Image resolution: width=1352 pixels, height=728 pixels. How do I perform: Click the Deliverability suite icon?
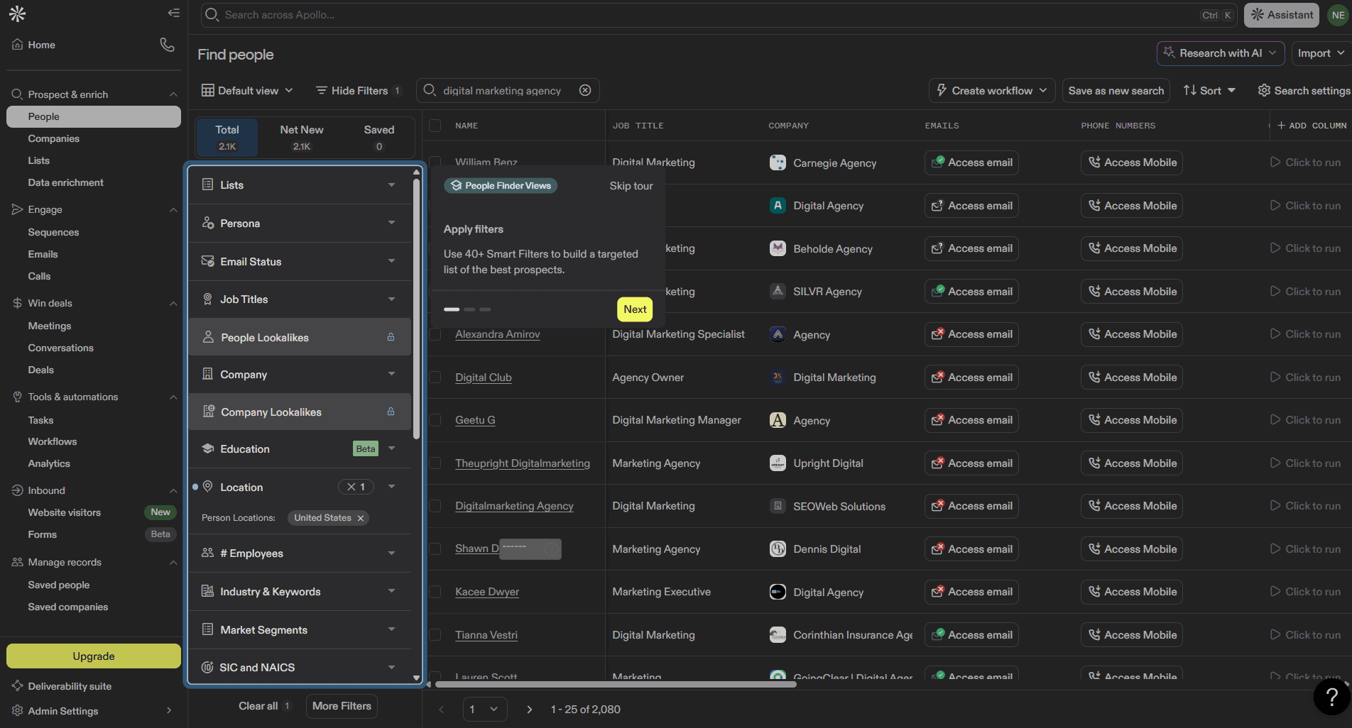(18, 686)
